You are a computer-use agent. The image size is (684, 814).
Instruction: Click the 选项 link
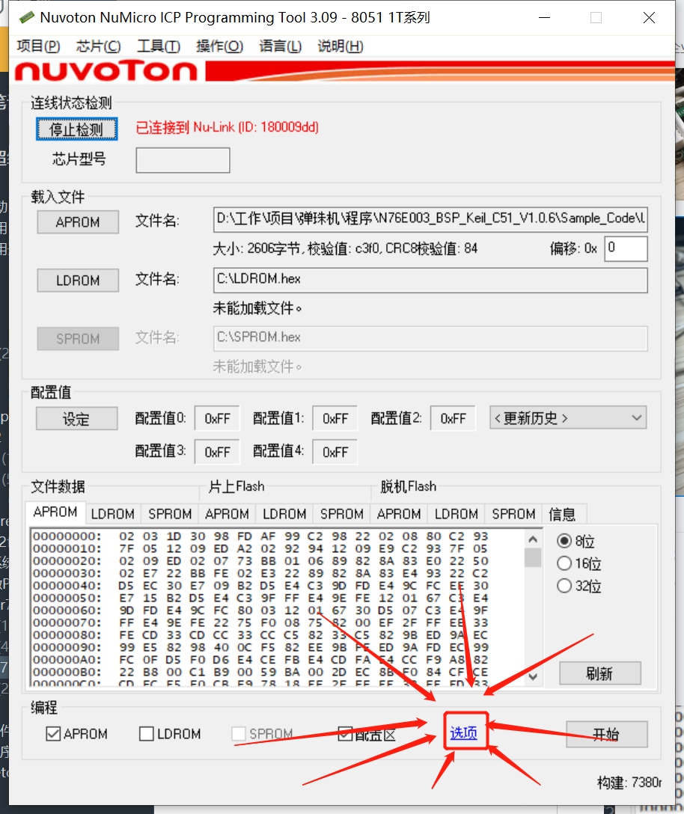464,732
